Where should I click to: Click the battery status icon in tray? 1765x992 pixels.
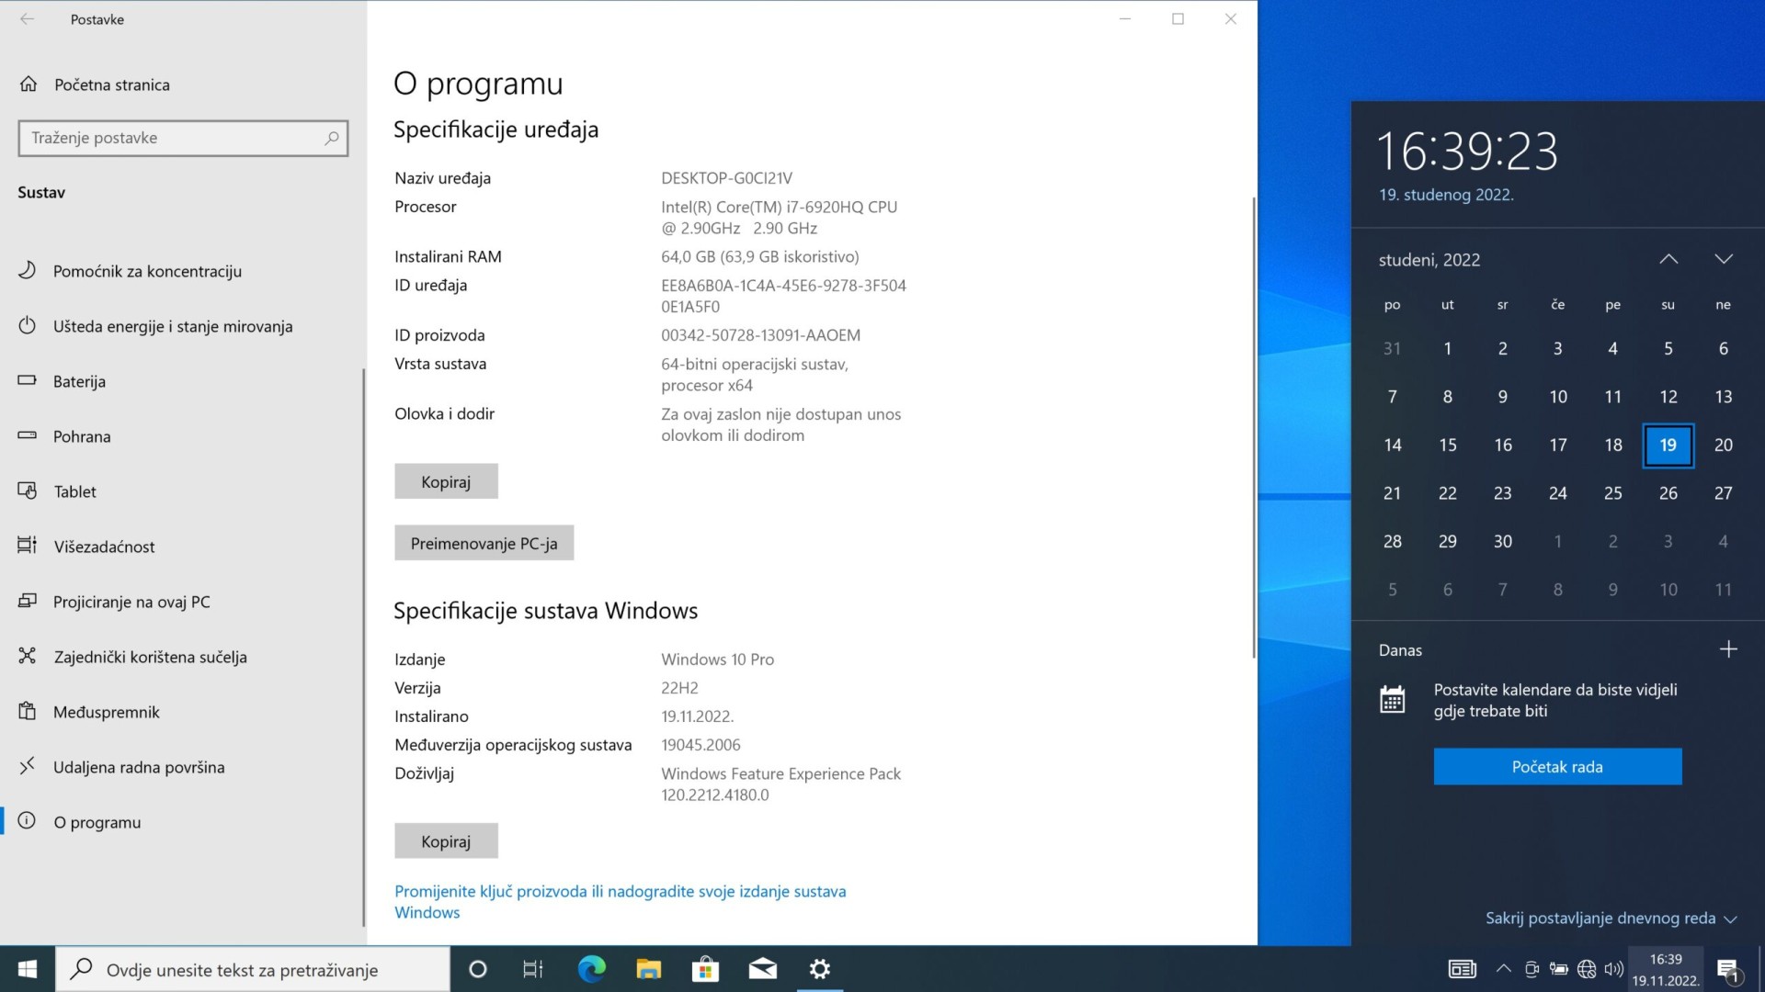coord(1559,969)
